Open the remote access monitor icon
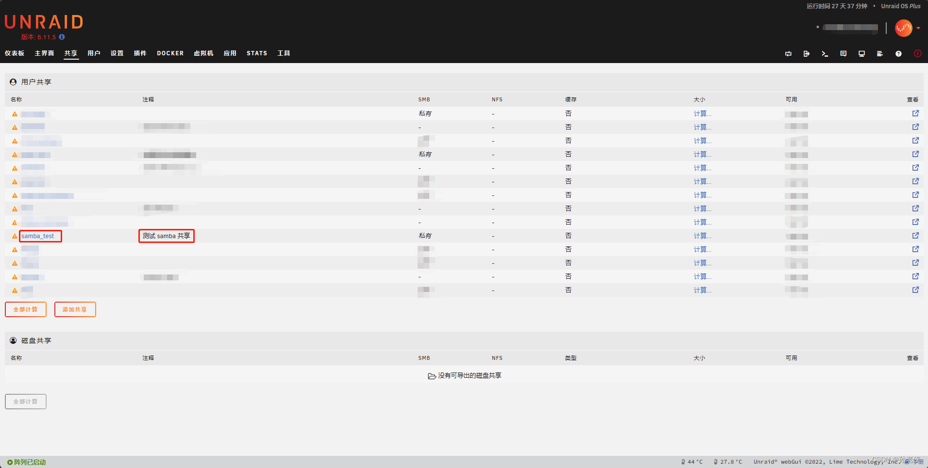The width and height of the screenshot is (928, 468). [x=861, y=53]
